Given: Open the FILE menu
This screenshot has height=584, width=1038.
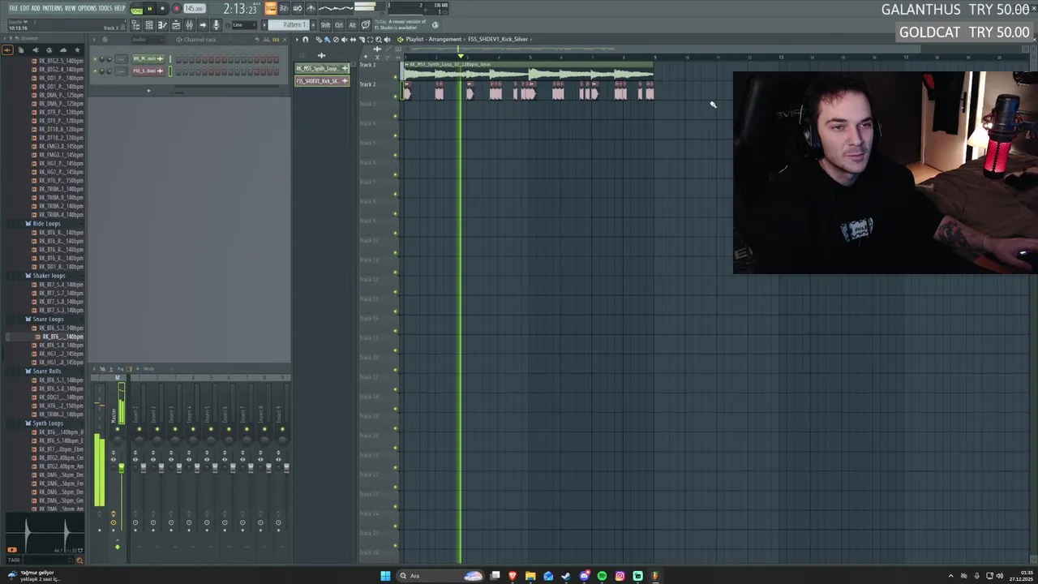Looking at the screenshot, I should point(13,8).
